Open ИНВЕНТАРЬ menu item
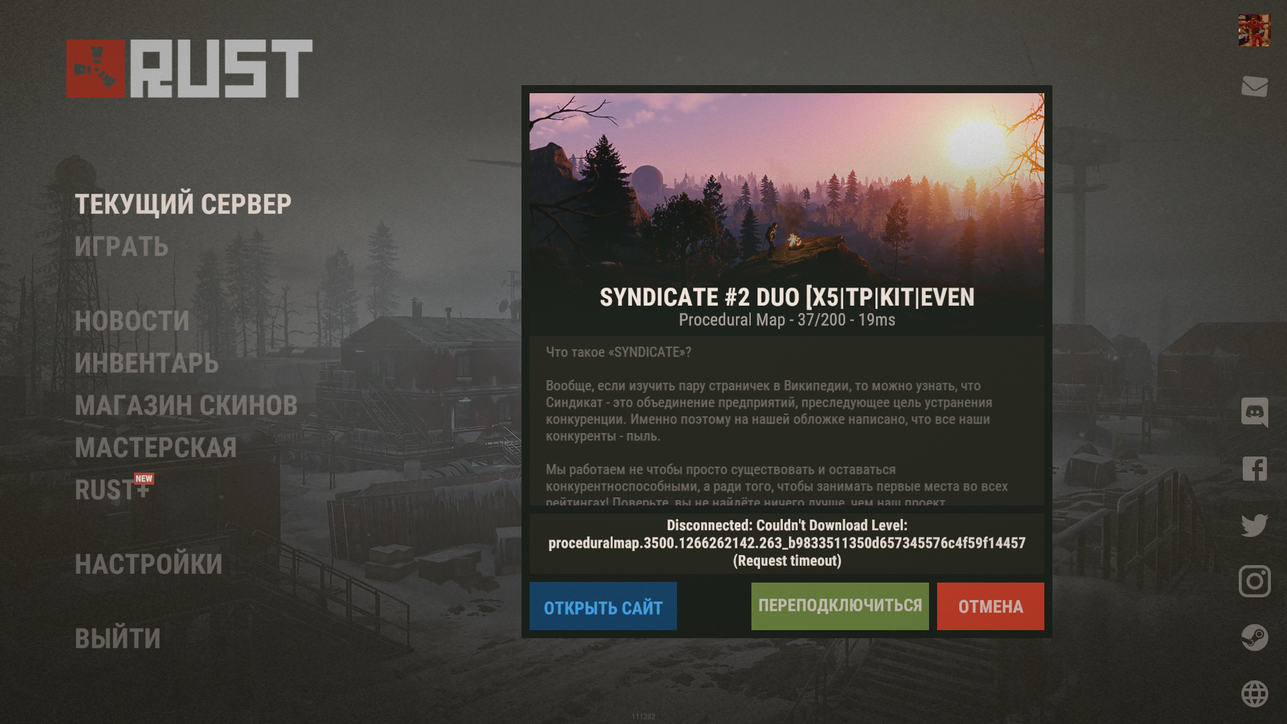This screenshot has height=724, width=1287. click(x=147, y=363)
